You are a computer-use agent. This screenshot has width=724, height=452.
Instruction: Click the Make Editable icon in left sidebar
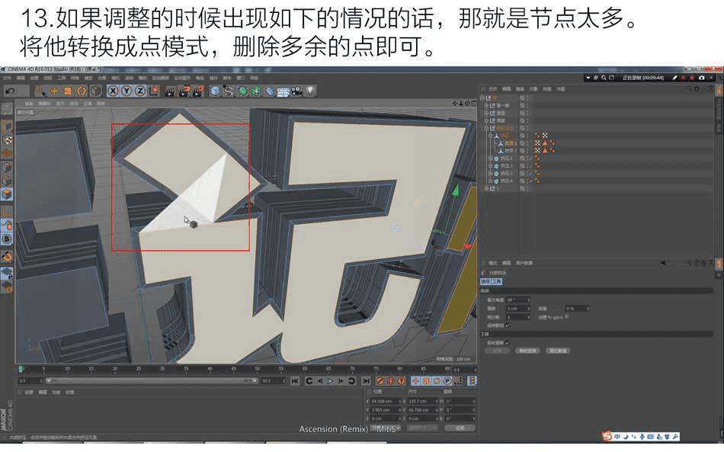point(6,109)
